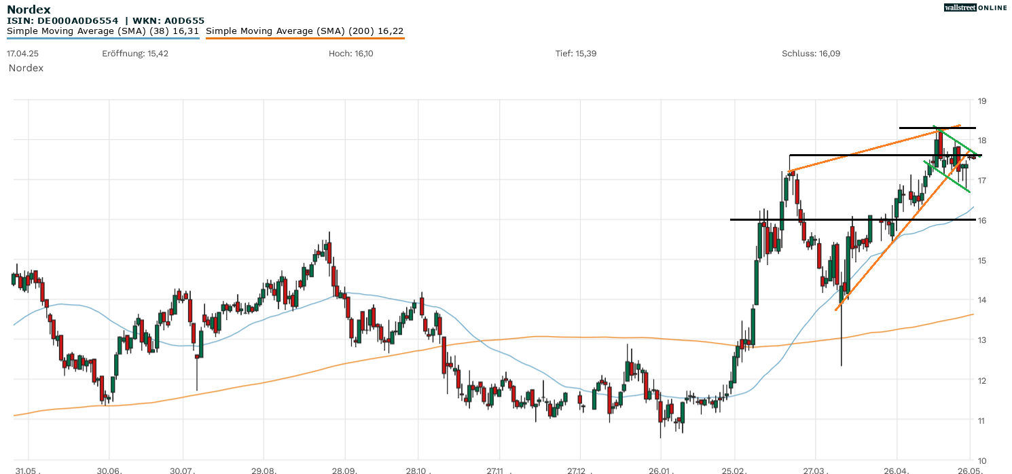Click the 10 price axis label
Screen dimensions: 1012x474
pos(981,460)
